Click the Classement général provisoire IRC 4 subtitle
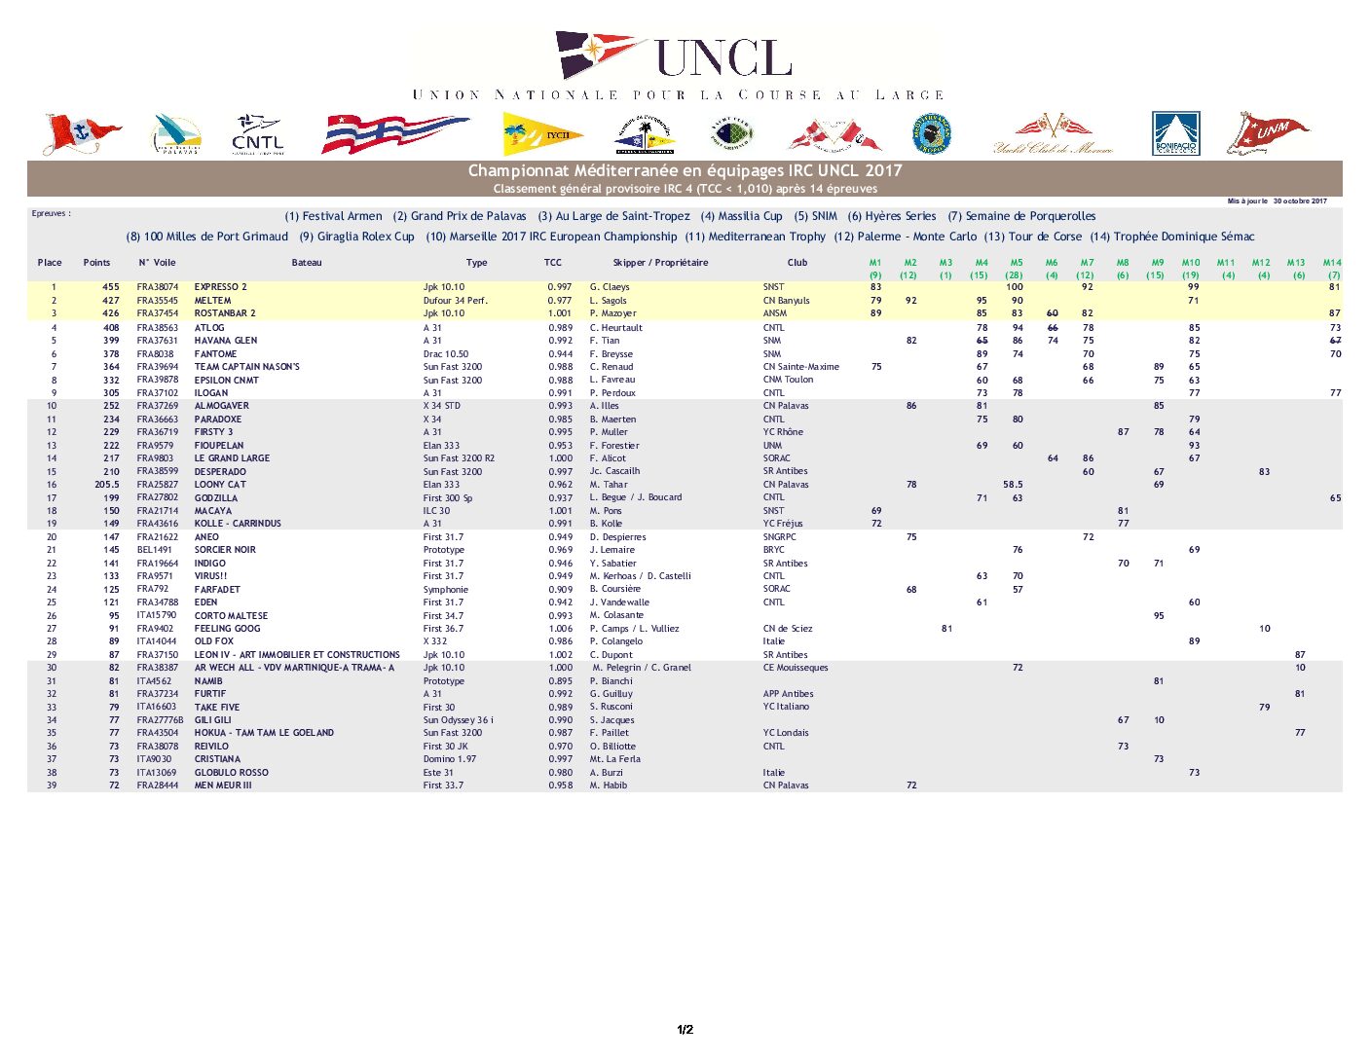Viewport: 1371px width, 1059px height. point(685,189)
